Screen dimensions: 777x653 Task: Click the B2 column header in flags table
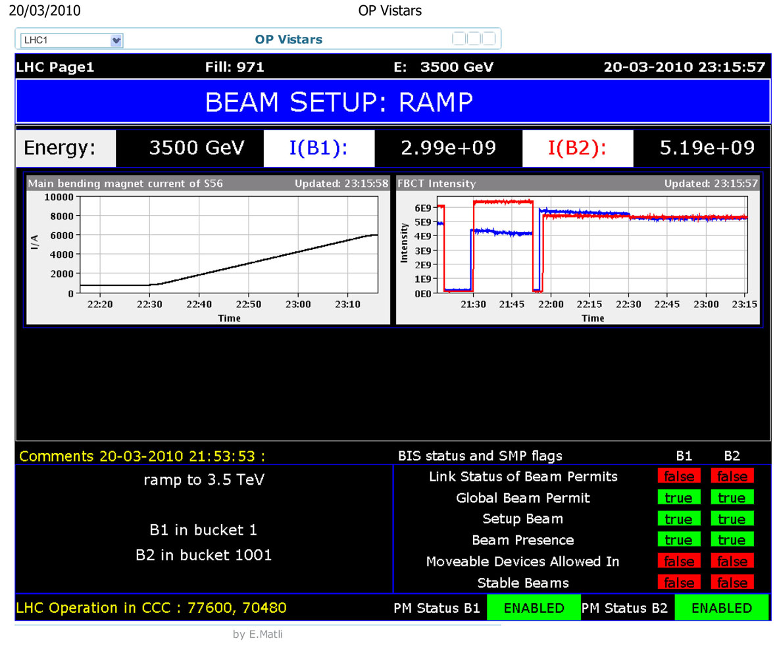[x=732, y=456]
